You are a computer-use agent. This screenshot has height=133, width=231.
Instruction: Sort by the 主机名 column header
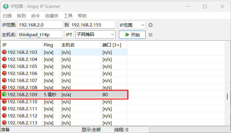80,45
